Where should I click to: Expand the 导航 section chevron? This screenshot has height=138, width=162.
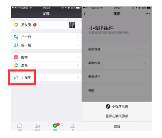144,90
